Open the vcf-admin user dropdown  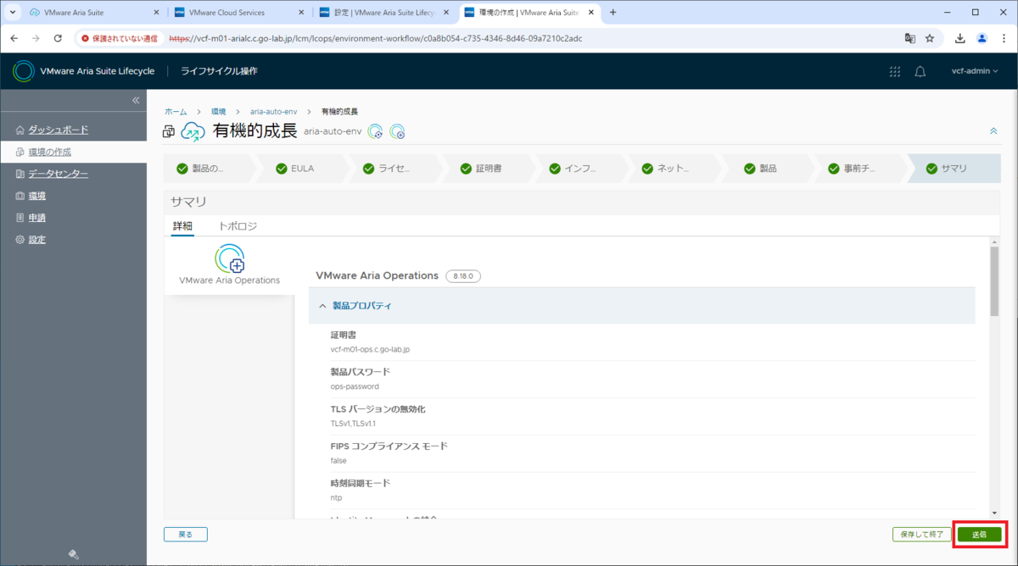coord(976,71)
